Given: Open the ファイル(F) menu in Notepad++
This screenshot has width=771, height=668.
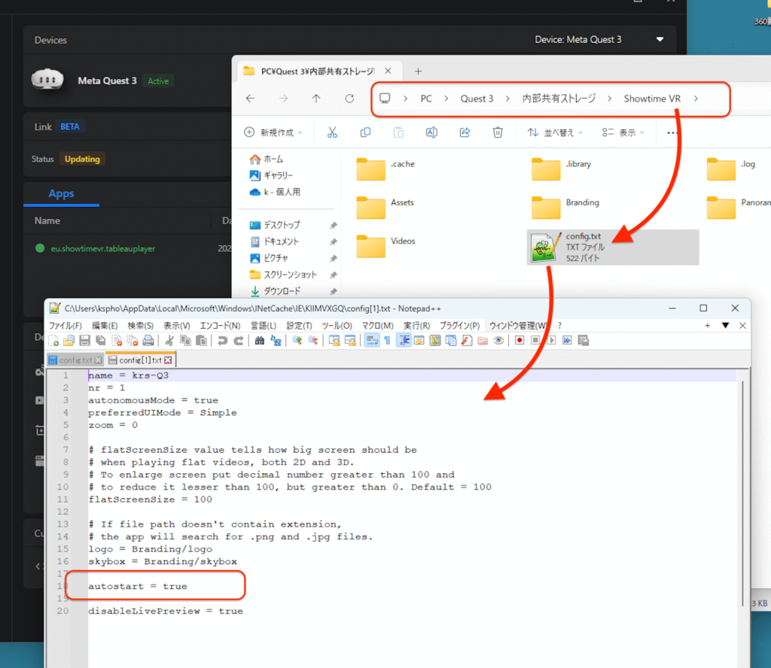Looking at the screenshot, I should click(65, 326).
